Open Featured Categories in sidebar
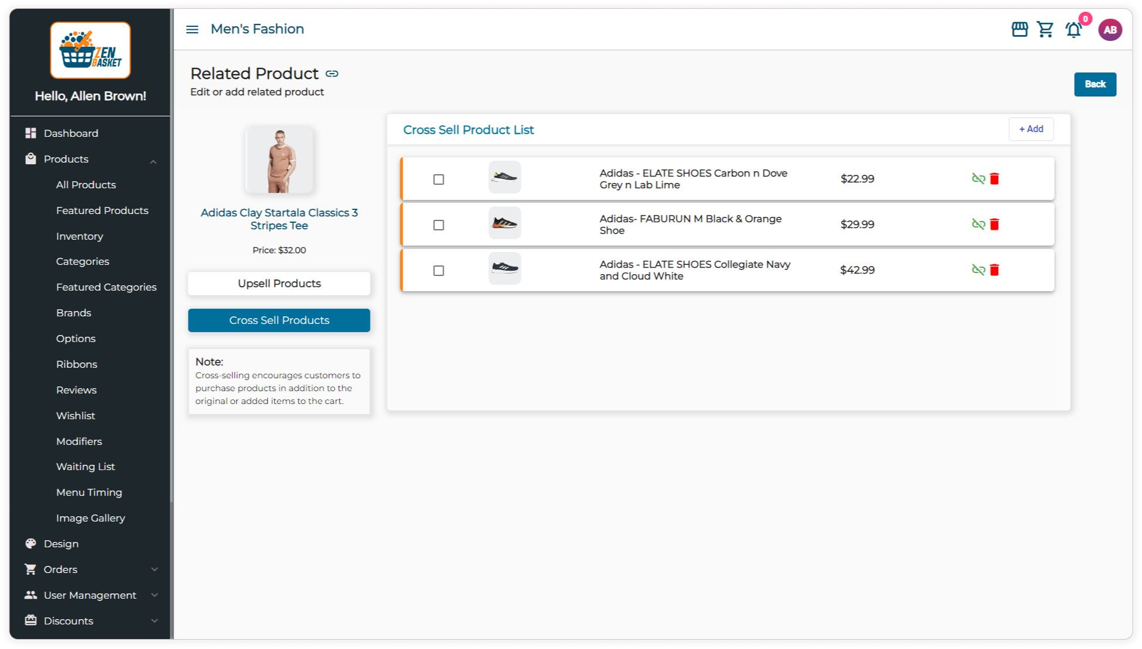The height and width of the screenshot is (649, 1142). (106, 287)
